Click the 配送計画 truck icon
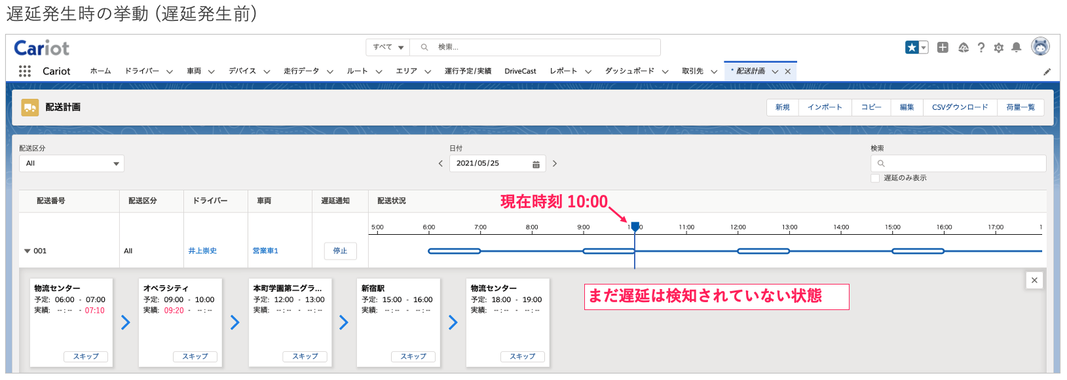The image size is (1067, 380). (30, 107)
